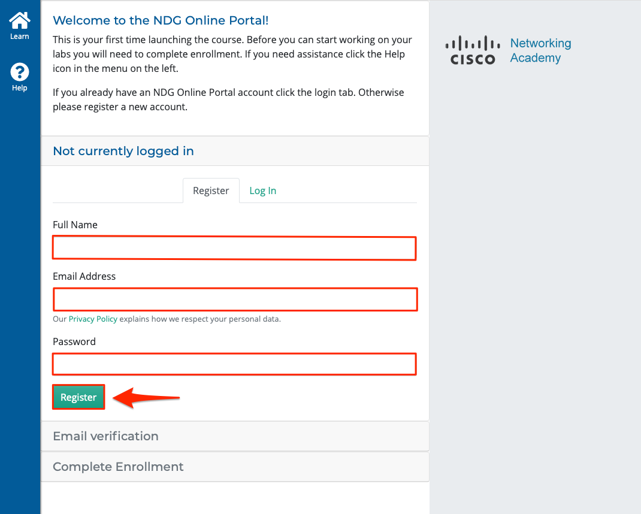Submit the form with the green Register button

(x=78, y=397)
